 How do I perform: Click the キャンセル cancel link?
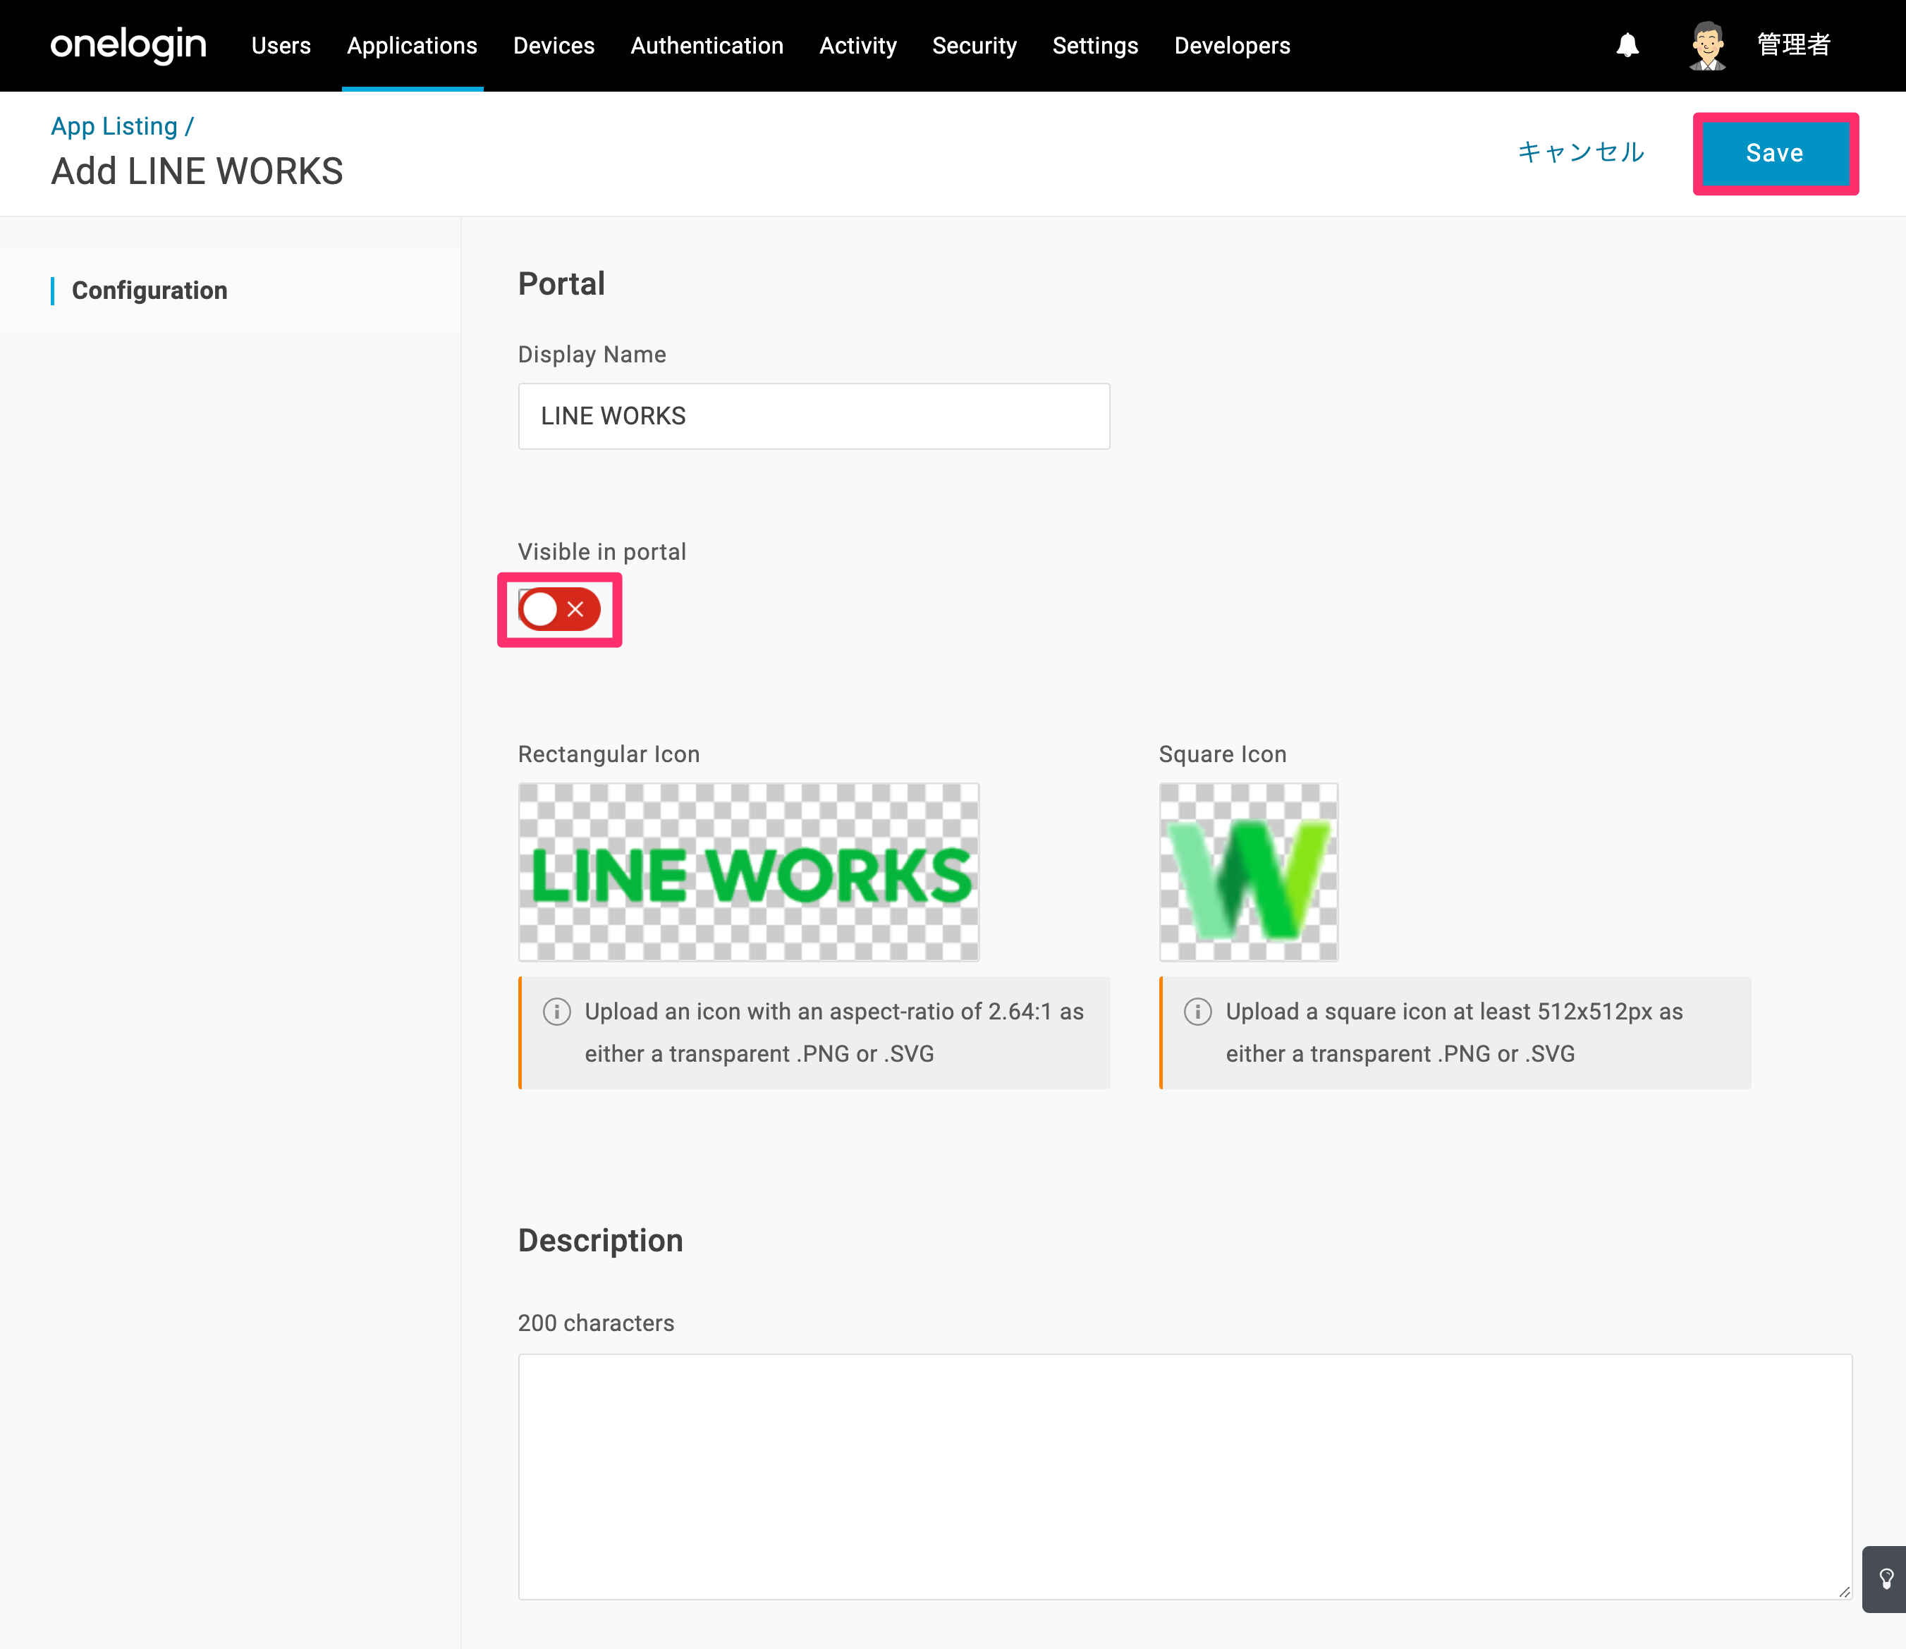click(x=1580, y=153)
